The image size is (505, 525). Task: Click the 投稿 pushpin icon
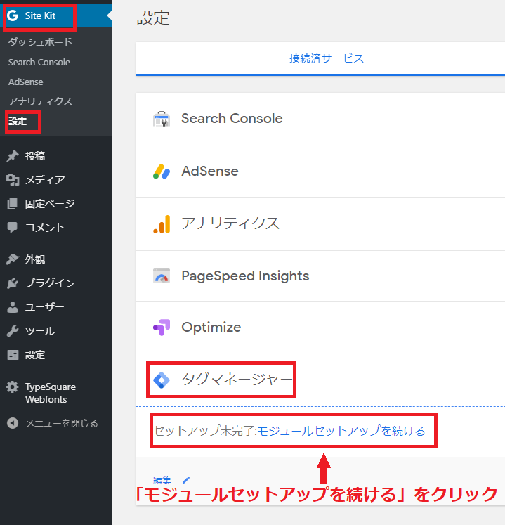(13, 156)
